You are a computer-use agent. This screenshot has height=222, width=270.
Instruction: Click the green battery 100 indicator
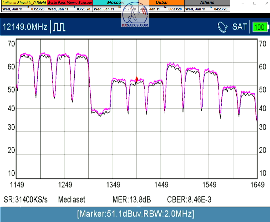(260, 27)
